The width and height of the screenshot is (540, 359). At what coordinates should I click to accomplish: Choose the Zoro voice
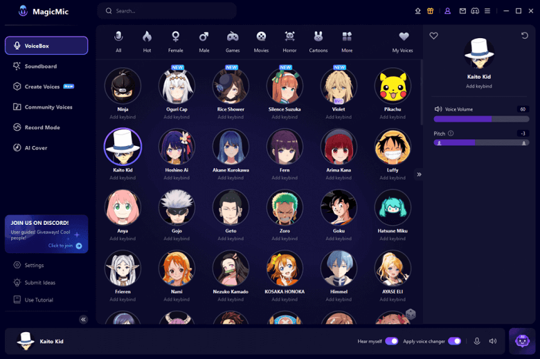(x=285, y=208)
